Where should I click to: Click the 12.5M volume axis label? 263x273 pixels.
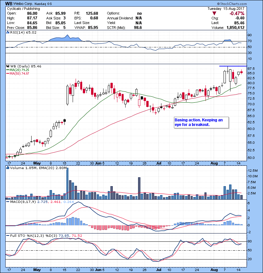[252, 170]
